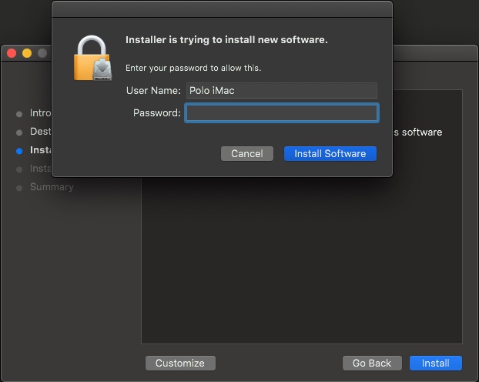Select the Summary step in the sidebar

click(52, 187)
